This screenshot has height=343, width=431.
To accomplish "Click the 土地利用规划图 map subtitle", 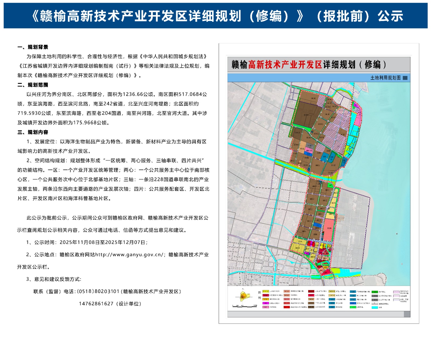I will [x=385, y=78].
